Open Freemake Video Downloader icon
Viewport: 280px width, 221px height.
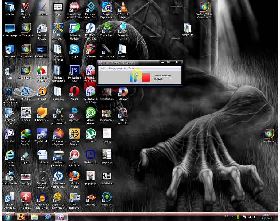[91, 10]
